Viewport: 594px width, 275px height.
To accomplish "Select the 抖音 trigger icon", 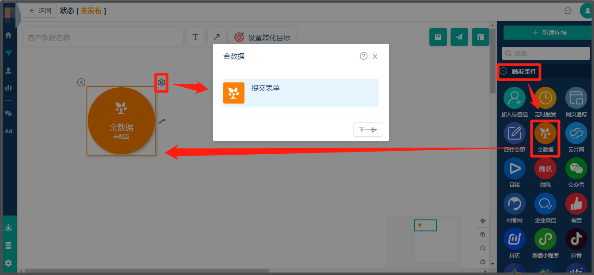I will pyautogui.click(x=576, y=239).
